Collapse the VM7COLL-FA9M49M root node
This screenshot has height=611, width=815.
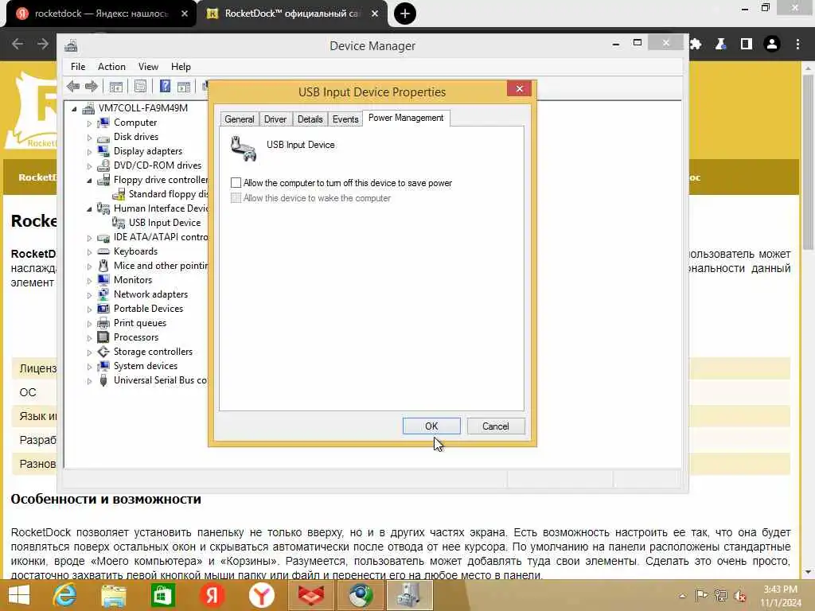(x=74, y=108)
